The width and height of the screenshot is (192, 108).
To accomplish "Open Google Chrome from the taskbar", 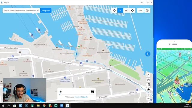I will [44, 106].
